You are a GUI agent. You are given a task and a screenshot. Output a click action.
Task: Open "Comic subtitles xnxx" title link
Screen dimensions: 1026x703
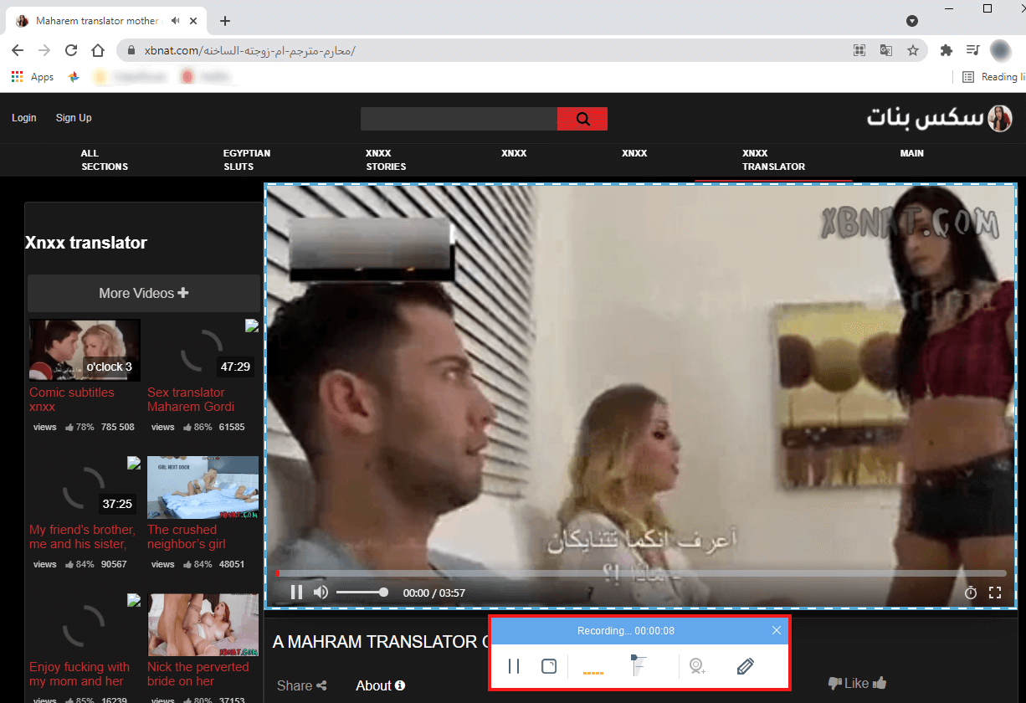(x=72, y=399)
